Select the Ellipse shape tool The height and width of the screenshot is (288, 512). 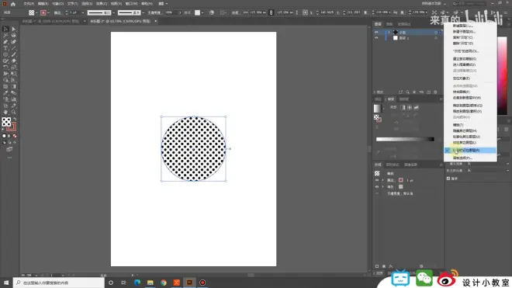[5, 54]
